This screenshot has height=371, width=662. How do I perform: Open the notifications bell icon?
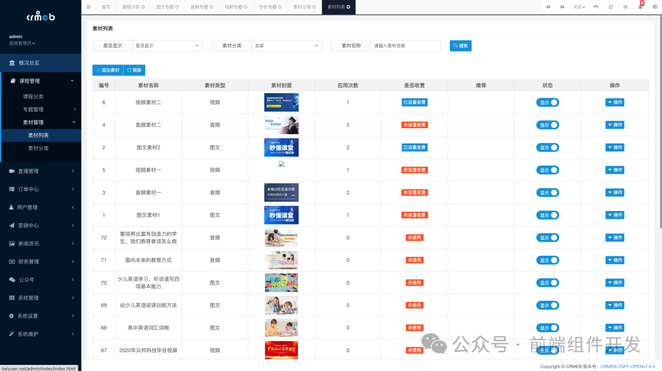coord(641,7)
